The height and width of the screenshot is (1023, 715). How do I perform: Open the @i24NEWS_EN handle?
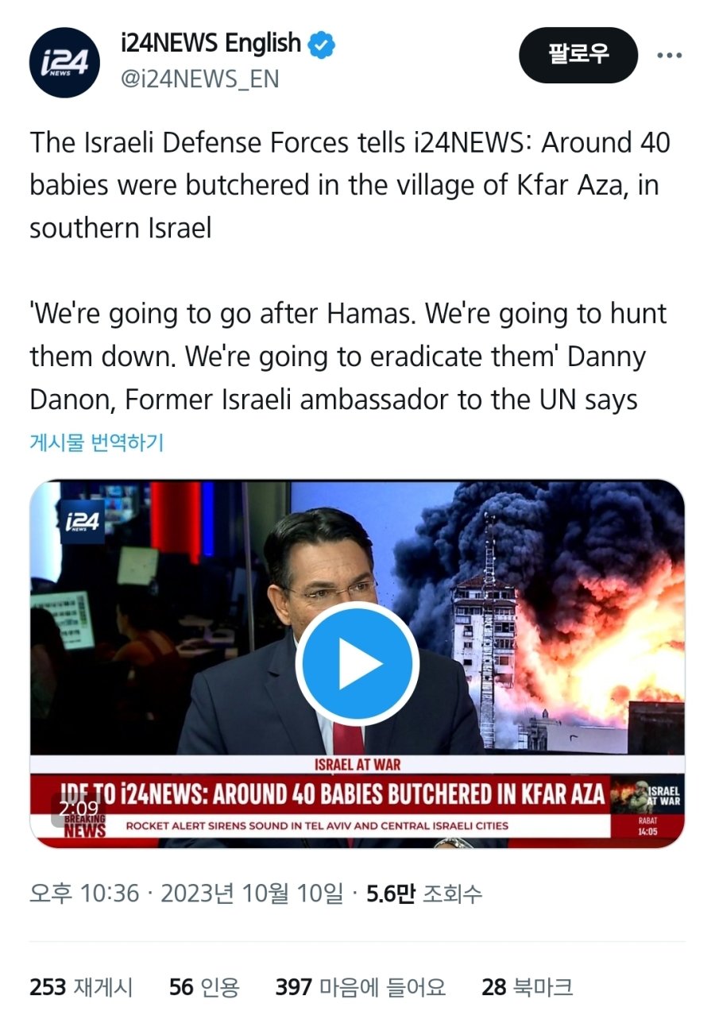200,79
